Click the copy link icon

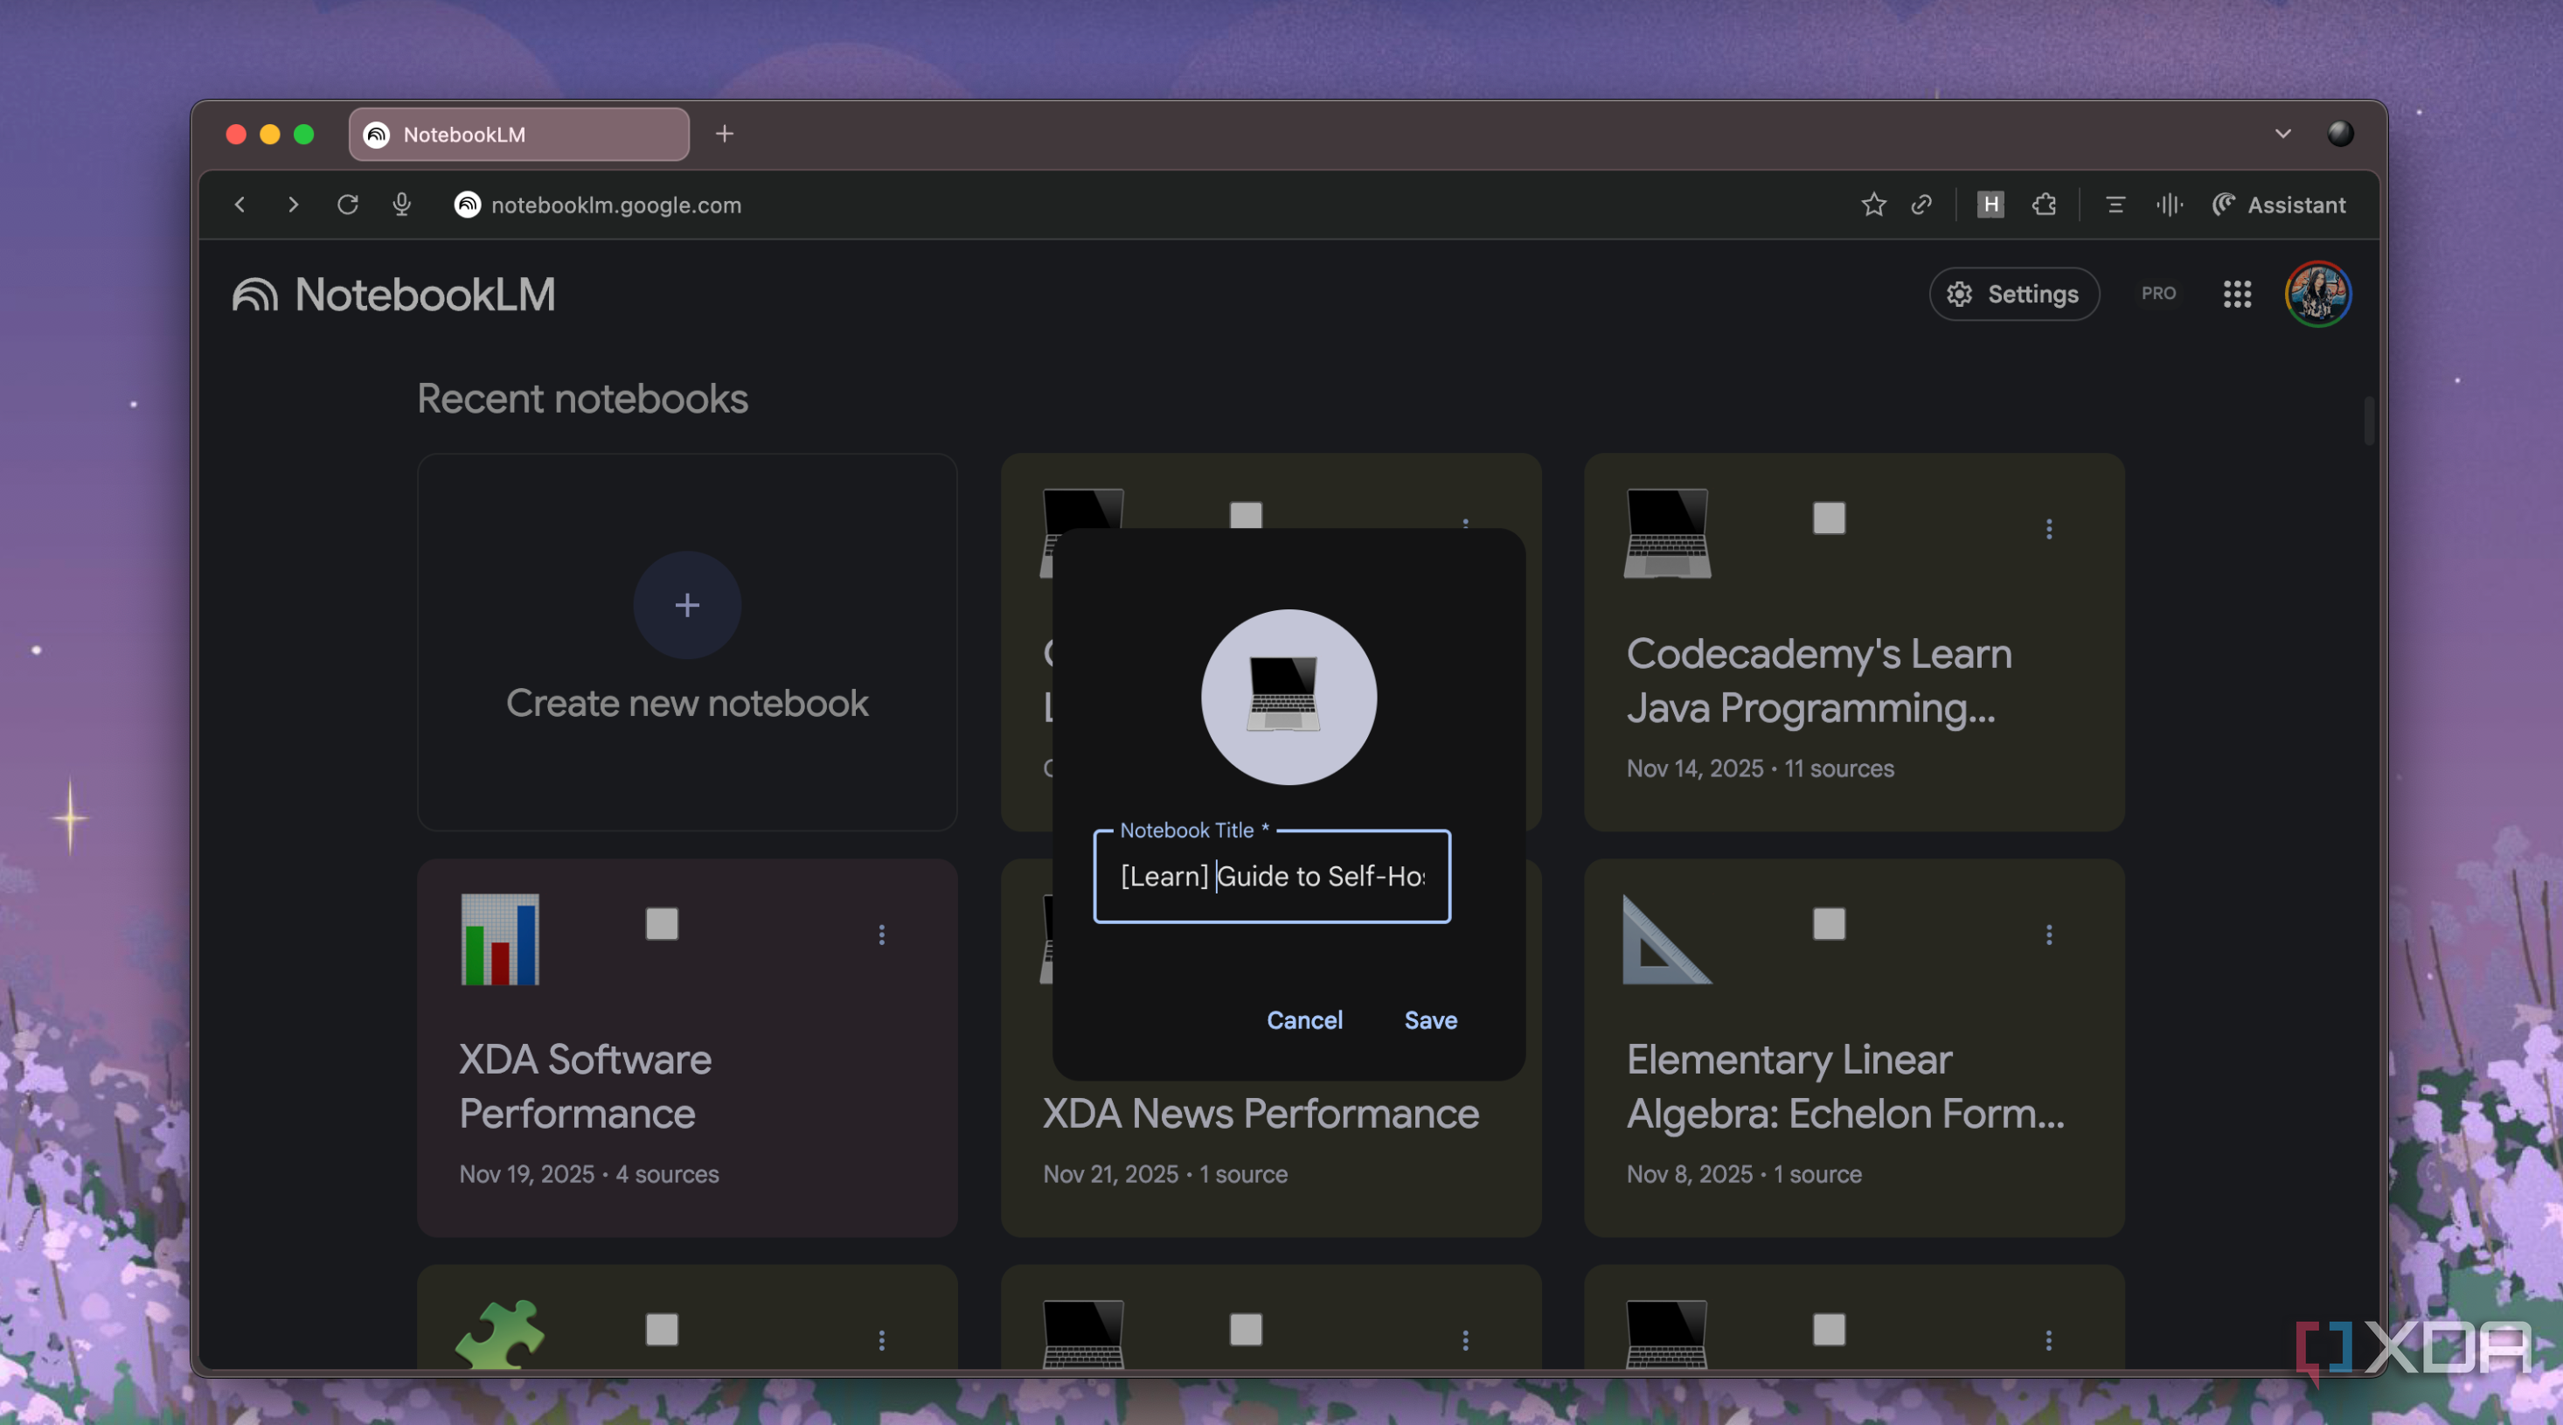click(x=1922, y=205)
